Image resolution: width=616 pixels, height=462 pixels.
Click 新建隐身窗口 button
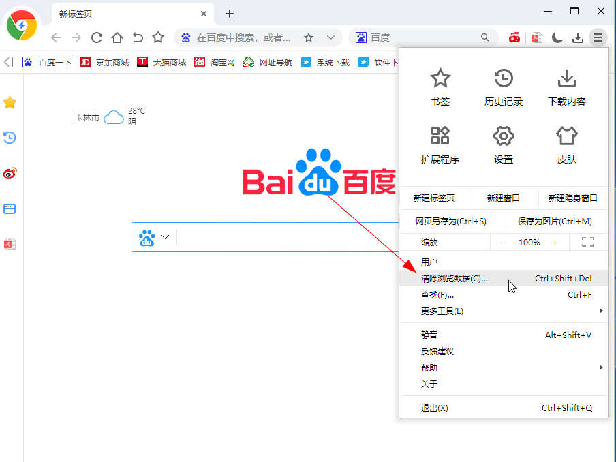coord(572,198)
